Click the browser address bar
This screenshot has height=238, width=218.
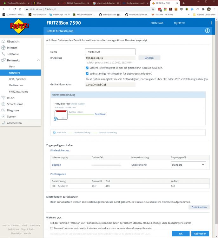tap(89, 9)
